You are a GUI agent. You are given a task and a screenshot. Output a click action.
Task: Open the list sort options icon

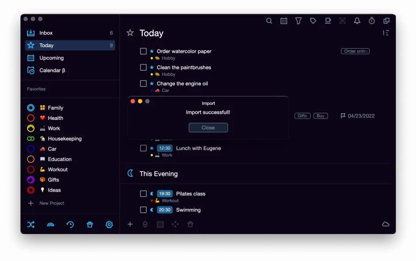(385, 33)
